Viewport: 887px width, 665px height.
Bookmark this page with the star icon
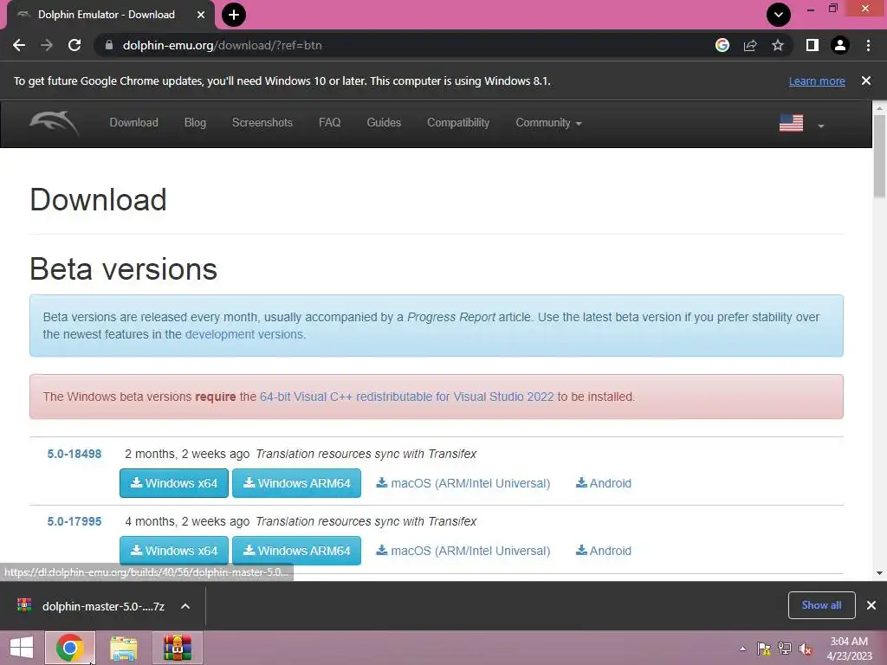coord(778,45)
